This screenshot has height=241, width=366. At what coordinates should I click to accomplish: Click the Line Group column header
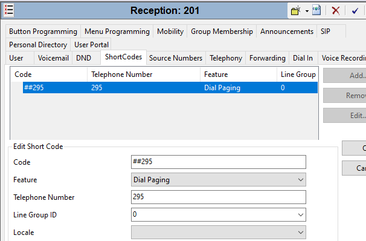(298, 74)
